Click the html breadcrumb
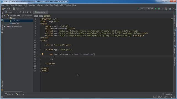 click(36, 16)
